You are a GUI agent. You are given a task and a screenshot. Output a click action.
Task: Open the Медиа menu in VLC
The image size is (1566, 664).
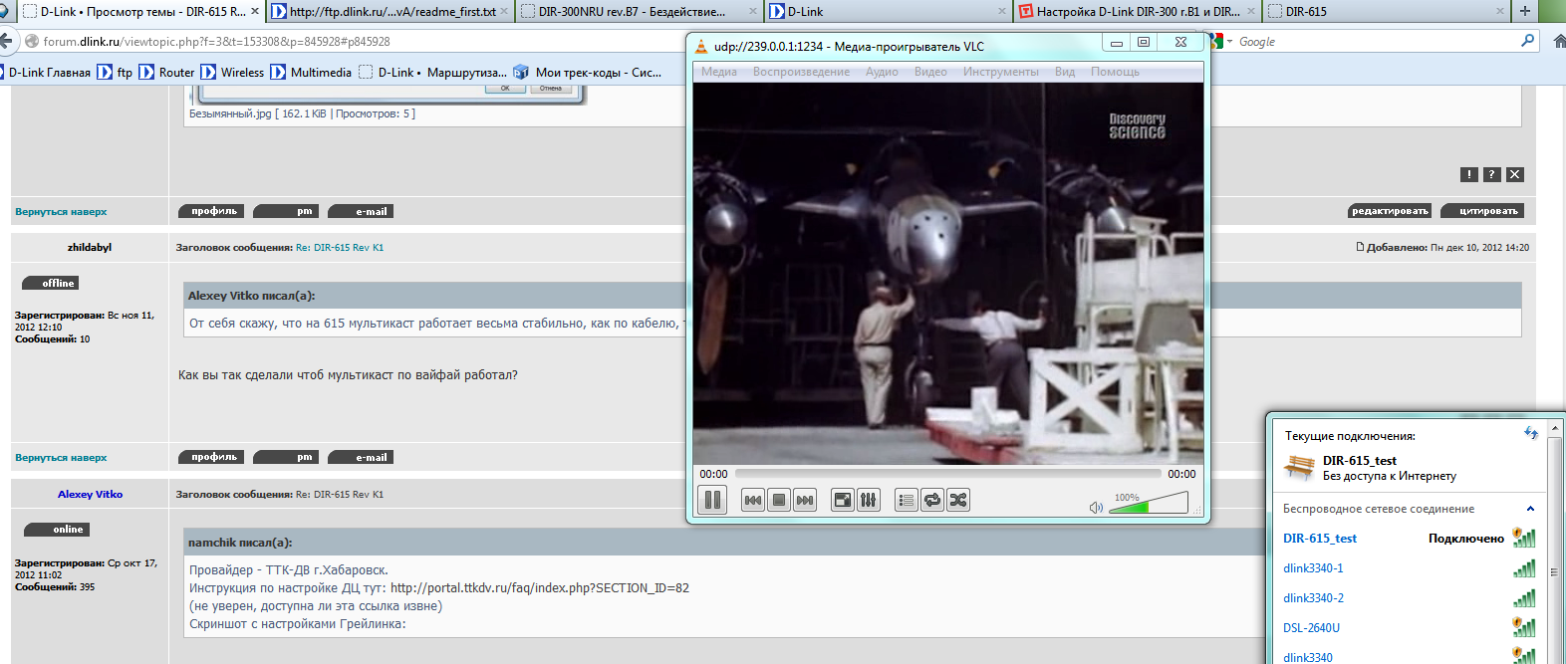click(x=718, y=72)
